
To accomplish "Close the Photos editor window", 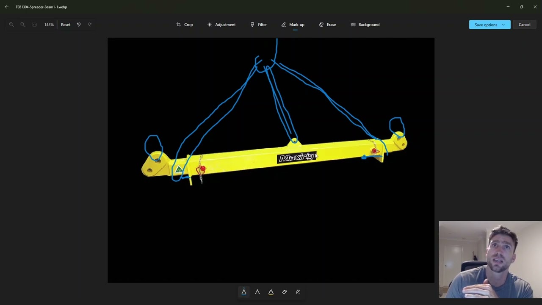I will point(535,7).
